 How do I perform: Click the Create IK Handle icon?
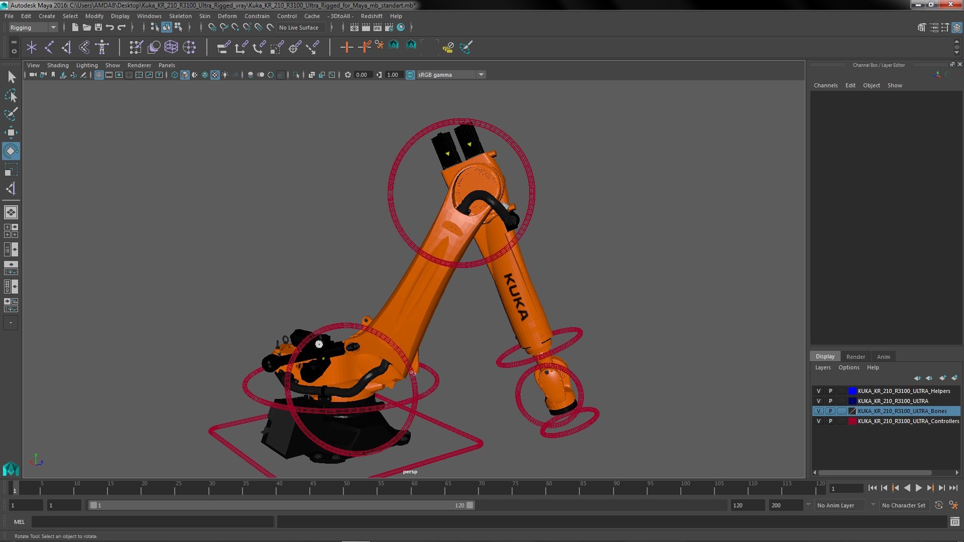pyautogui.click(x=66, y=47)
